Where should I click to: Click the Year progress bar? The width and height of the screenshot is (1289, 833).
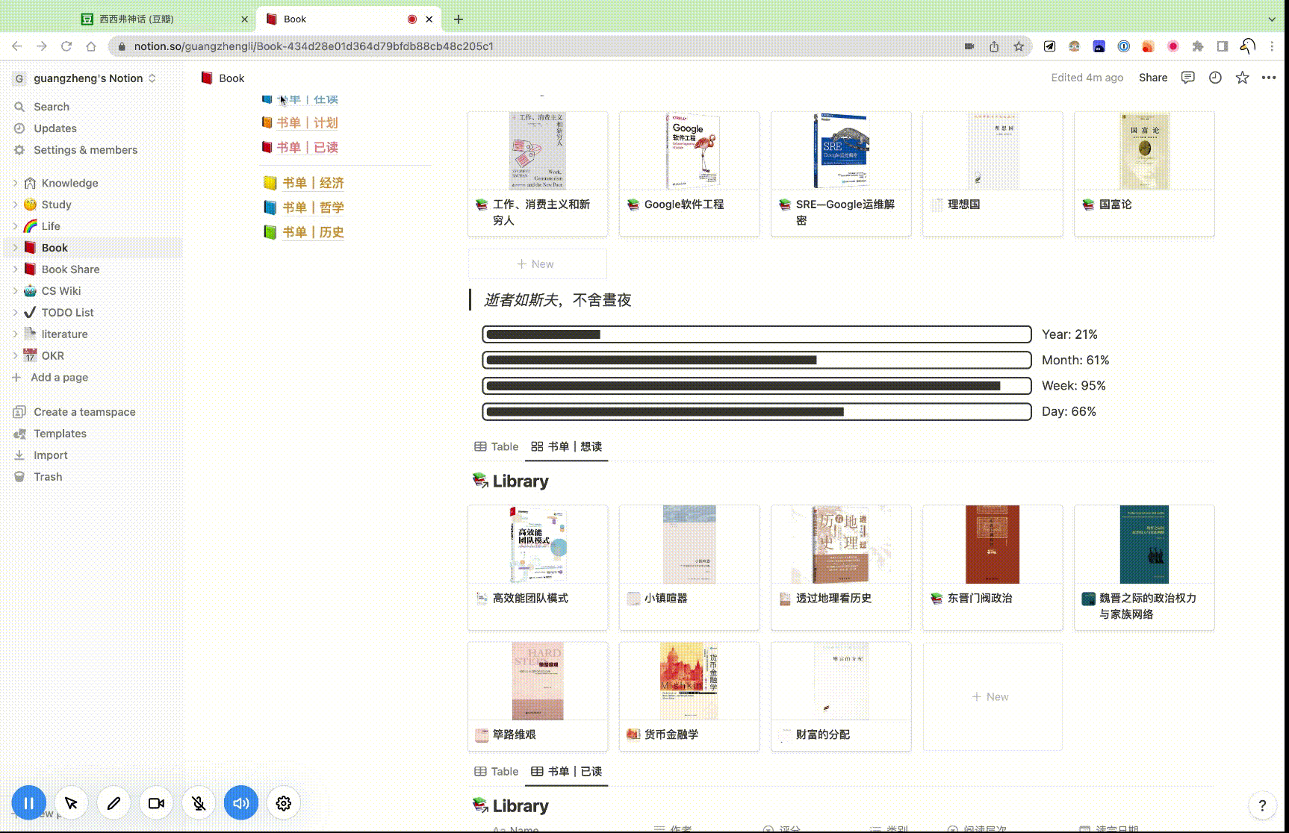[756, 334]
